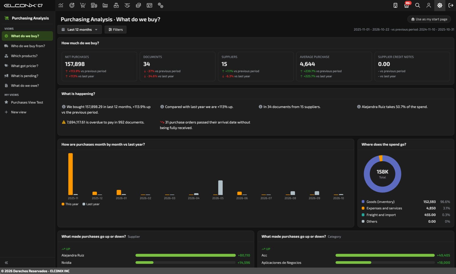Open the target goals module icon
Image resolution: width=456 pixels, height=274 pixels.
72,5
